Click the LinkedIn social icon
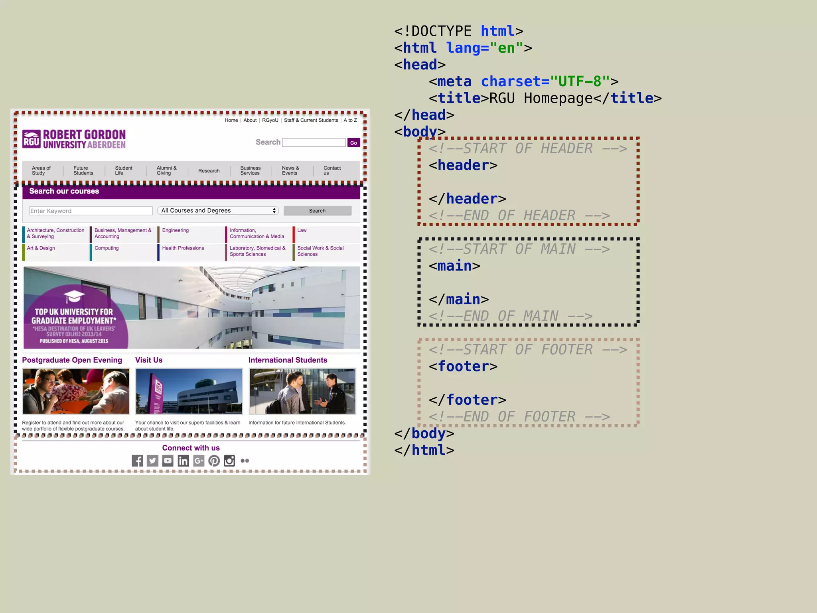The height and width of the screenshot is (613, 817). click(x=183, y=461)
